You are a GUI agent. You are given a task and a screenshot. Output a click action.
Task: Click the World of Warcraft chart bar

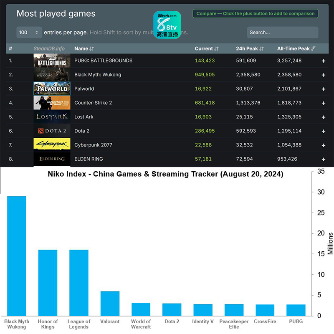click(141, 309)
